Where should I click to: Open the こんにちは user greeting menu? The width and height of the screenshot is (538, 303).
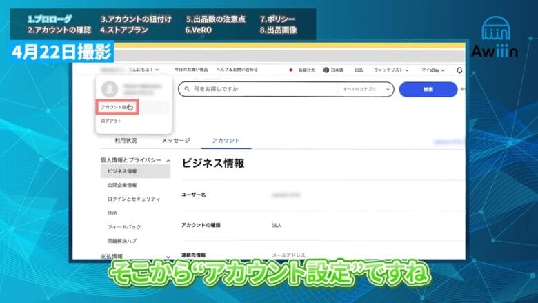click(130, 70)
